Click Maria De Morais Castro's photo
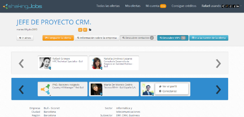244x117 pixels. coord(96,89)
